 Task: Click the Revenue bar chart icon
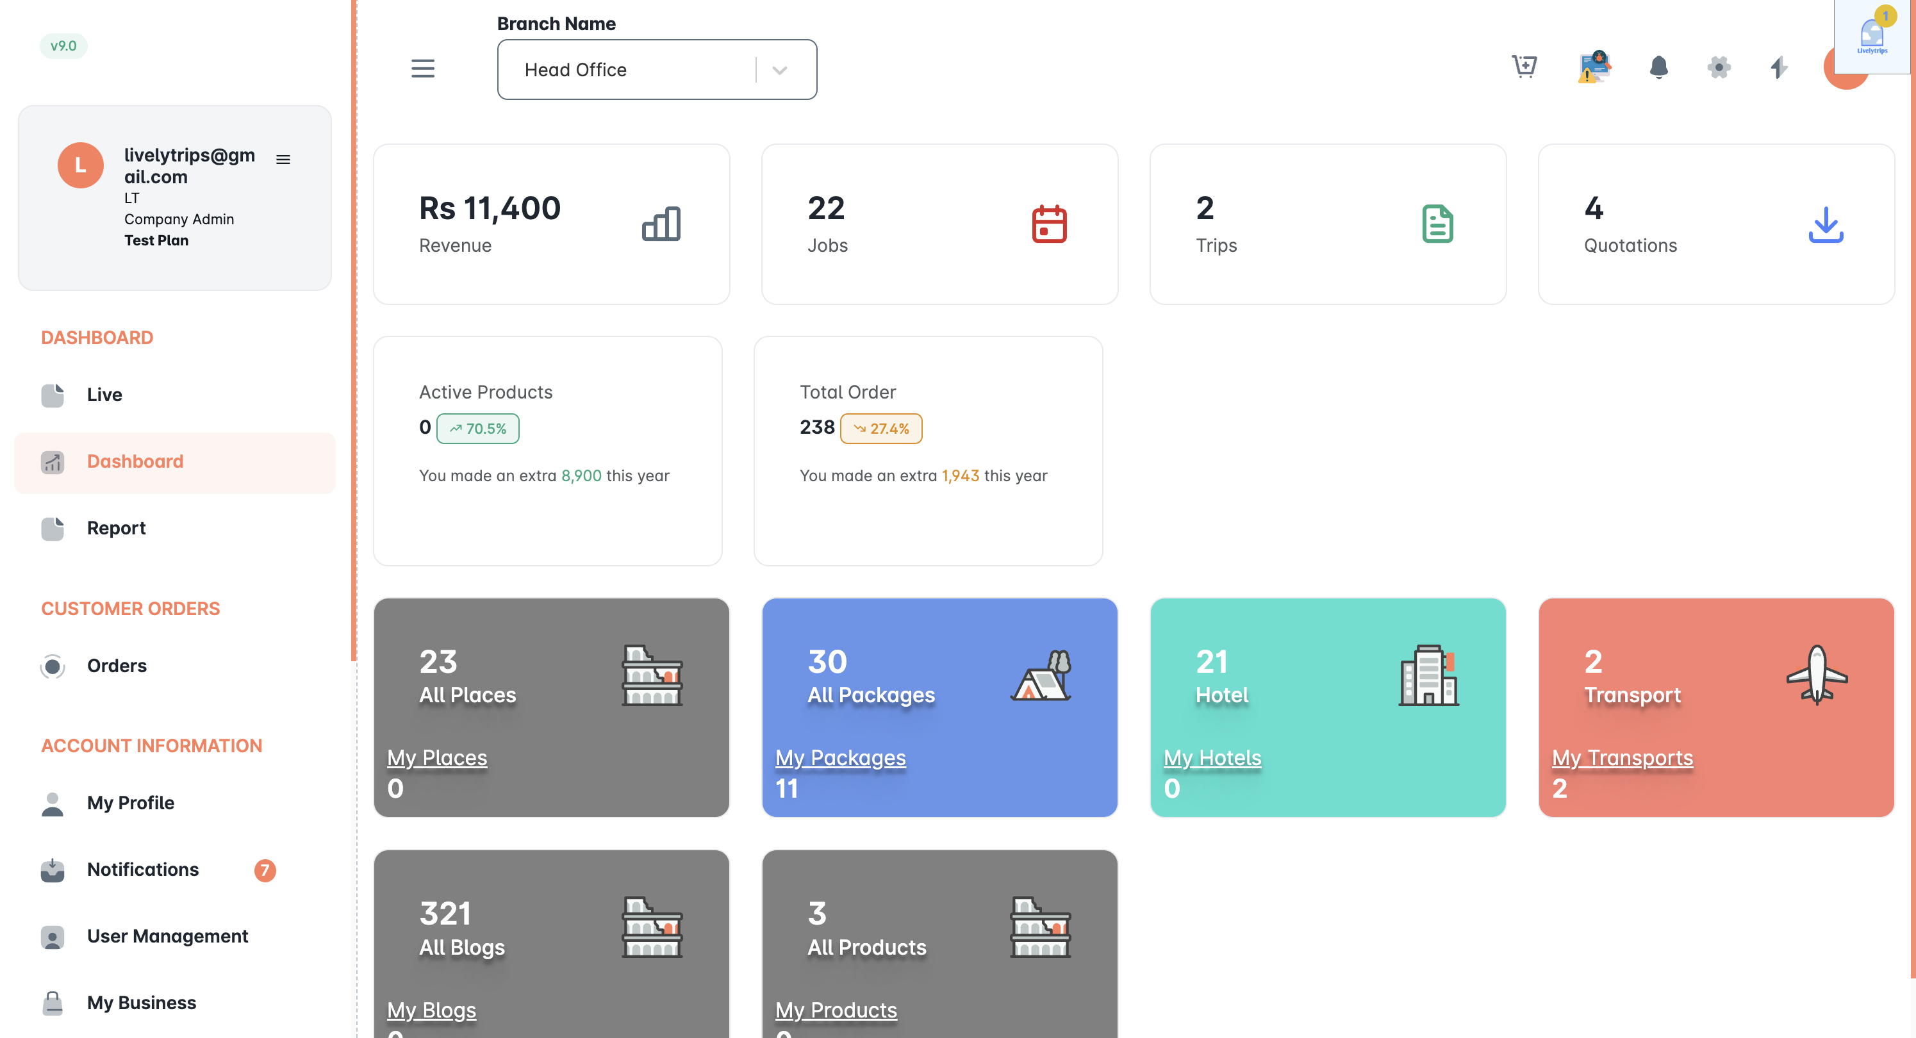[x=661, y=224]
